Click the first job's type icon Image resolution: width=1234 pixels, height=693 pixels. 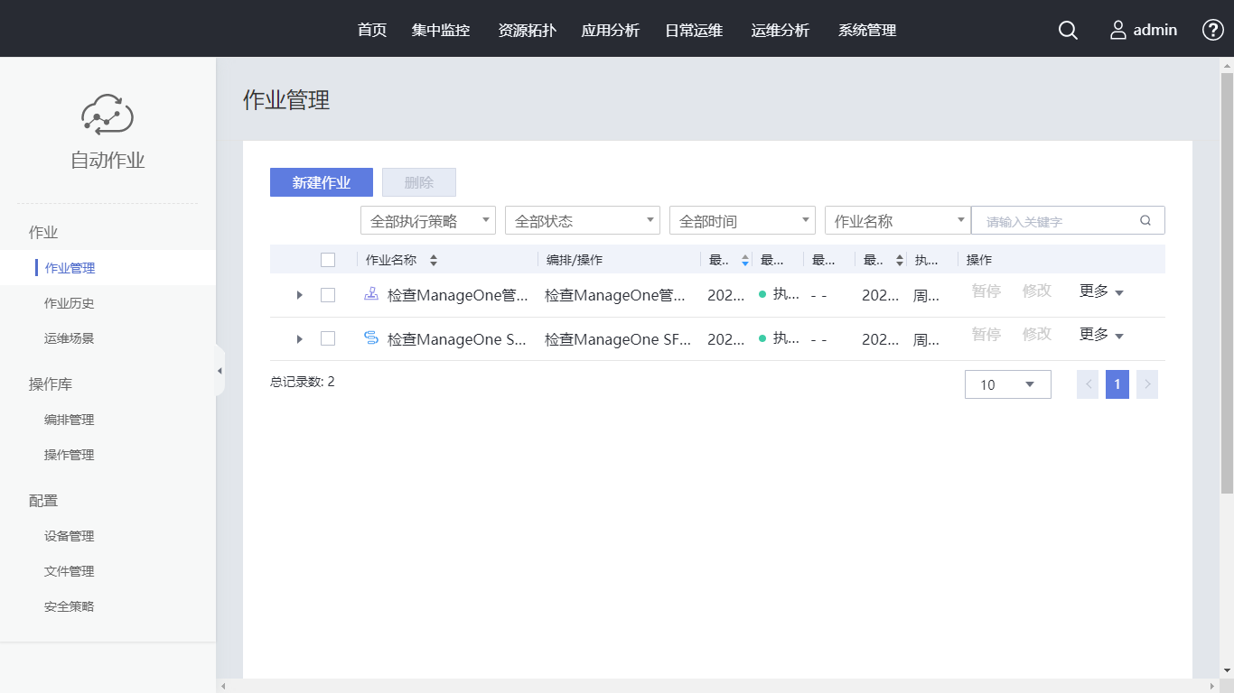pos(371,293)
